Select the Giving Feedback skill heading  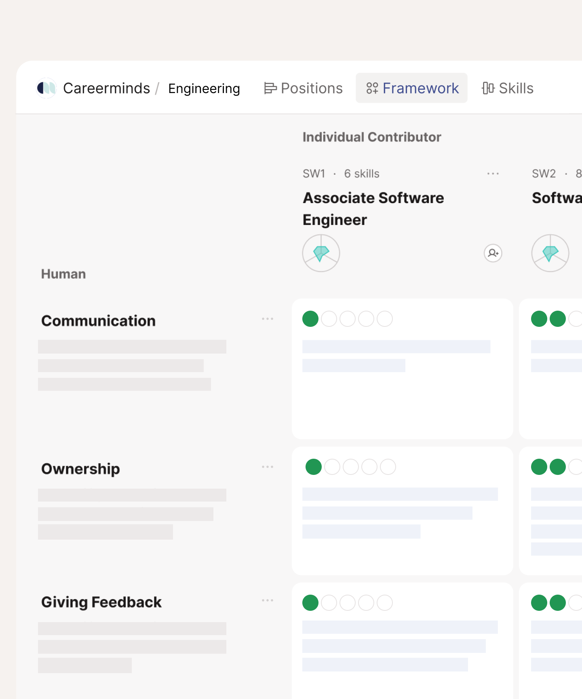pos(101,602)
